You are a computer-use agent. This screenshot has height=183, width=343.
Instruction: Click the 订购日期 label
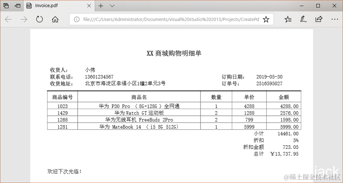click(233, 77)
